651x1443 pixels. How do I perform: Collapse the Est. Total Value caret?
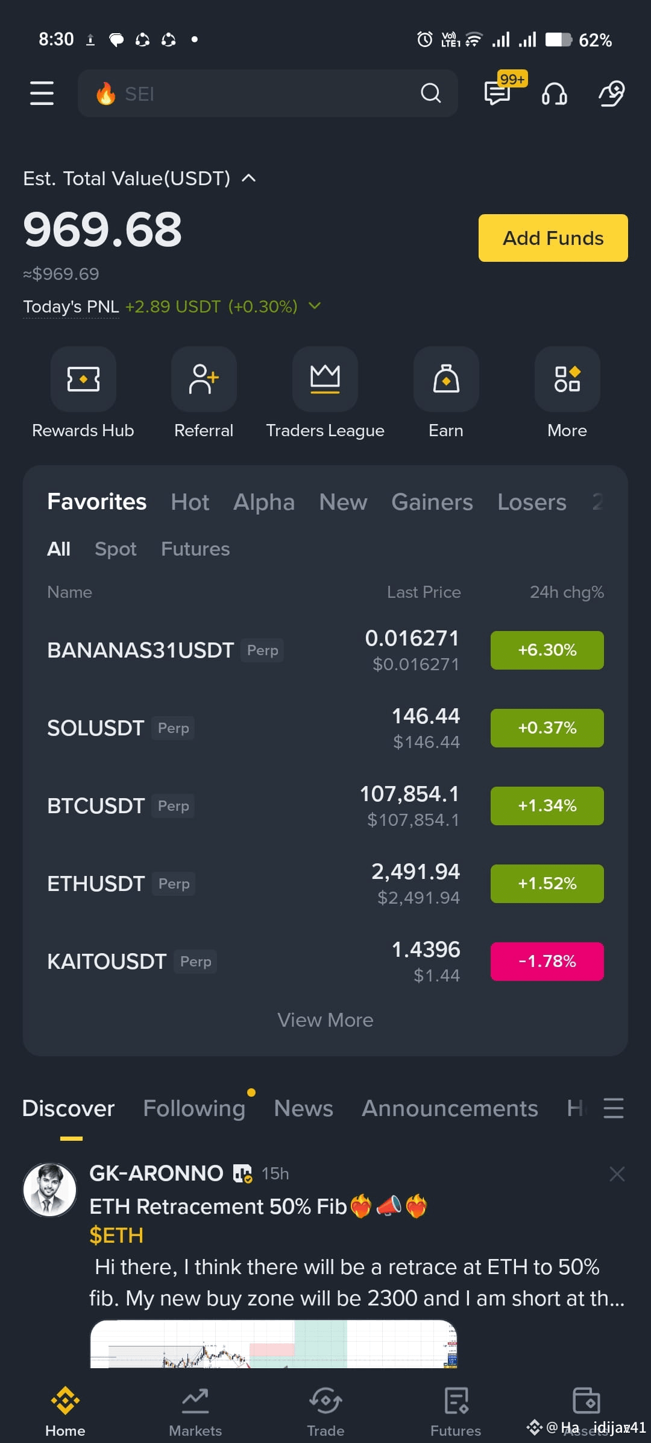point(249,178)
